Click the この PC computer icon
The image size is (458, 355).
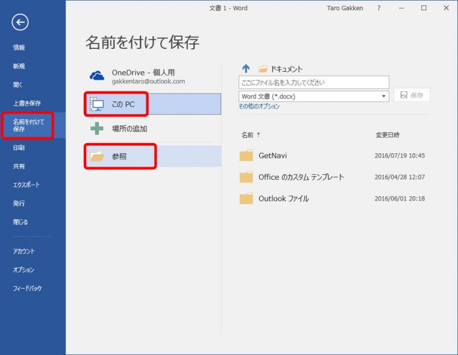pos(97,104)
